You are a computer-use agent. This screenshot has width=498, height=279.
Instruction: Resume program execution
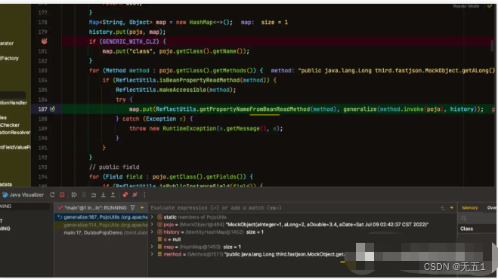tap(74, 195)
